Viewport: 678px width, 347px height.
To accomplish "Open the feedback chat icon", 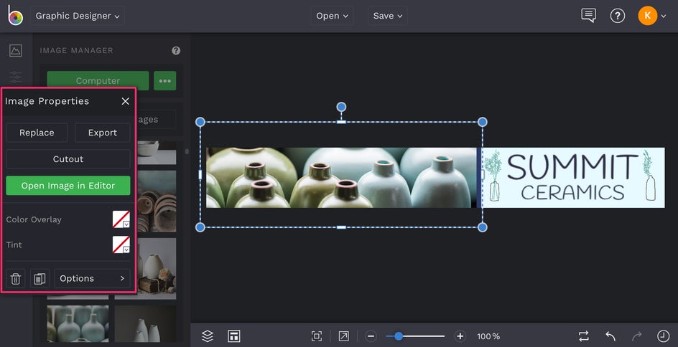I will (x=588, y=16).
